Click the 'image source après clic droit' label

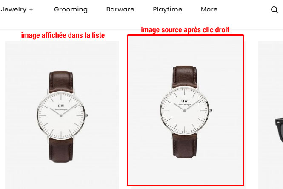tap(185, 30)
